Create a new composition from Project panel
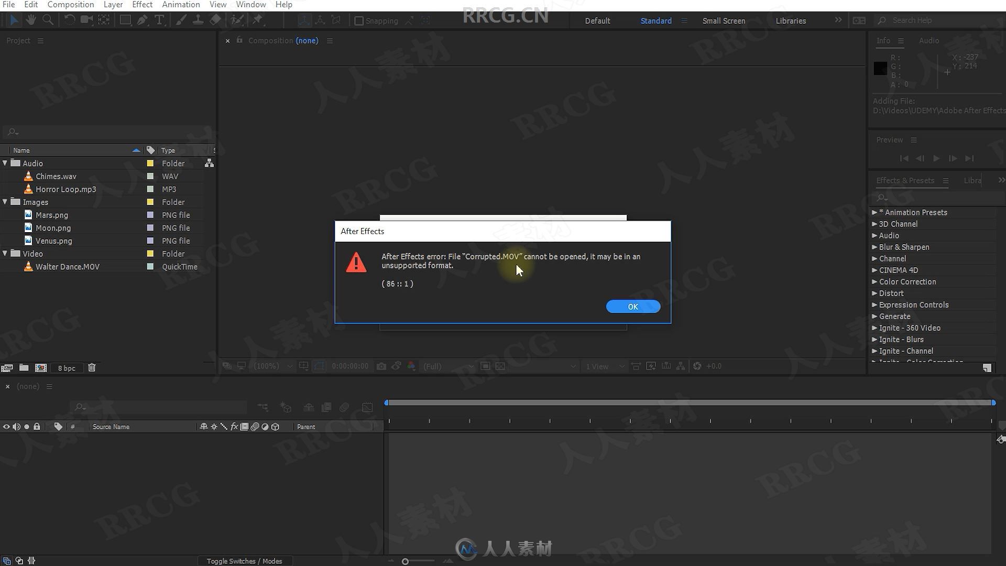This screenshot has height=566, width=1006. click(x=41, y=368)
